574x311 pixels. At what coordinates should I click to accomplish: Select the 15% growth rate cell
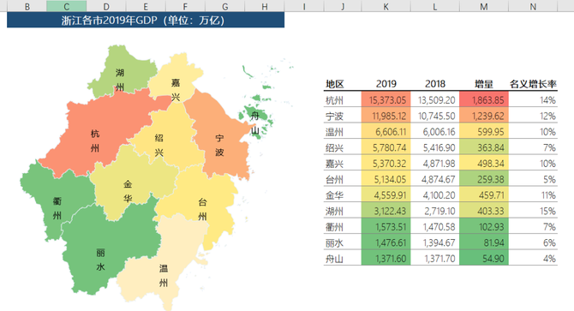[533, 211]
